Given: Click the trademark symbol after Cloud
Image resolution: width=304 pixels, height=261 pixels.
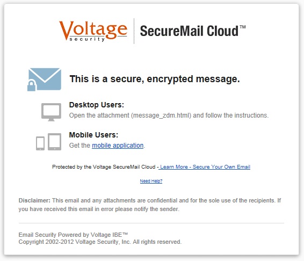Looking at the screenshot, I should point(242,27).
